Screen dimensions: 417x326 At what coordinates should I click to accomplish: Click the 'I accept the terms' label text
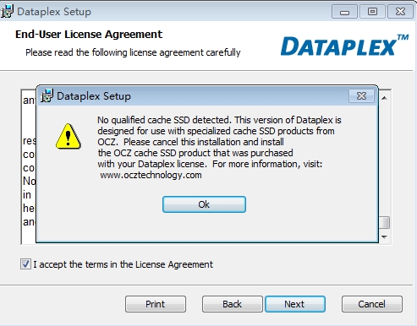click(x=123, y=264)
